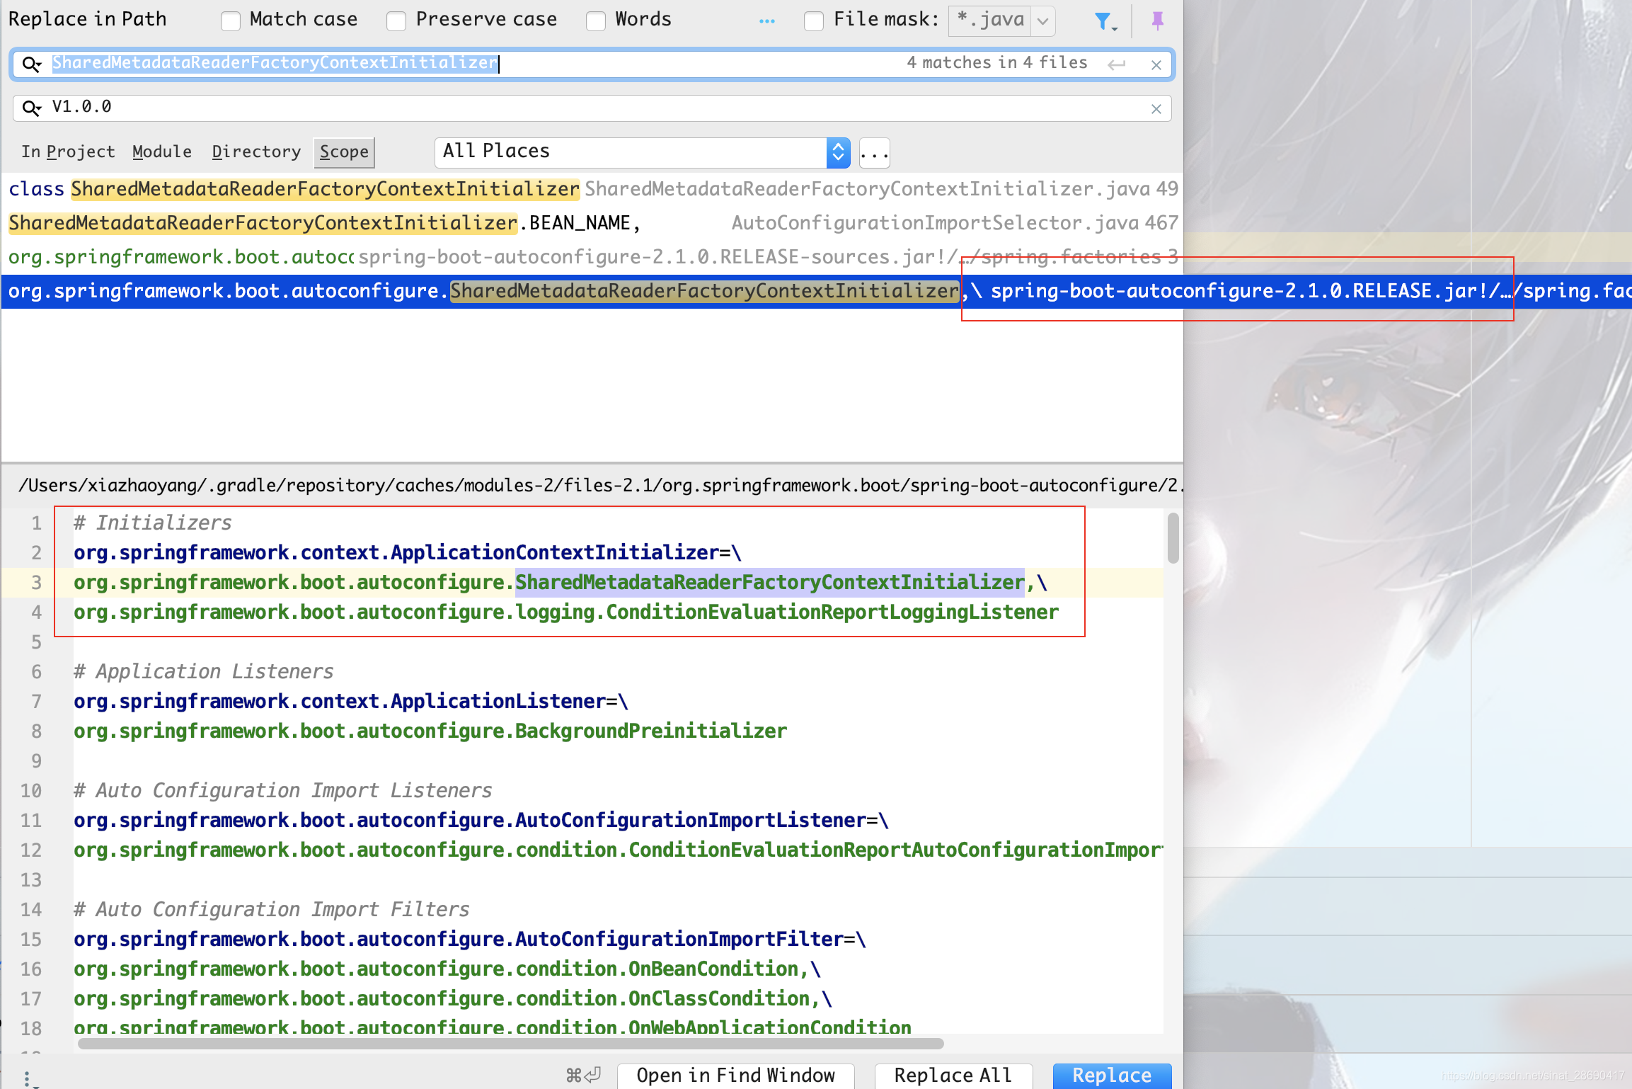Viewport: 1632px width, 1089px height.
Task: Open the All Places scope dropdown
Action: pos(838,152)
